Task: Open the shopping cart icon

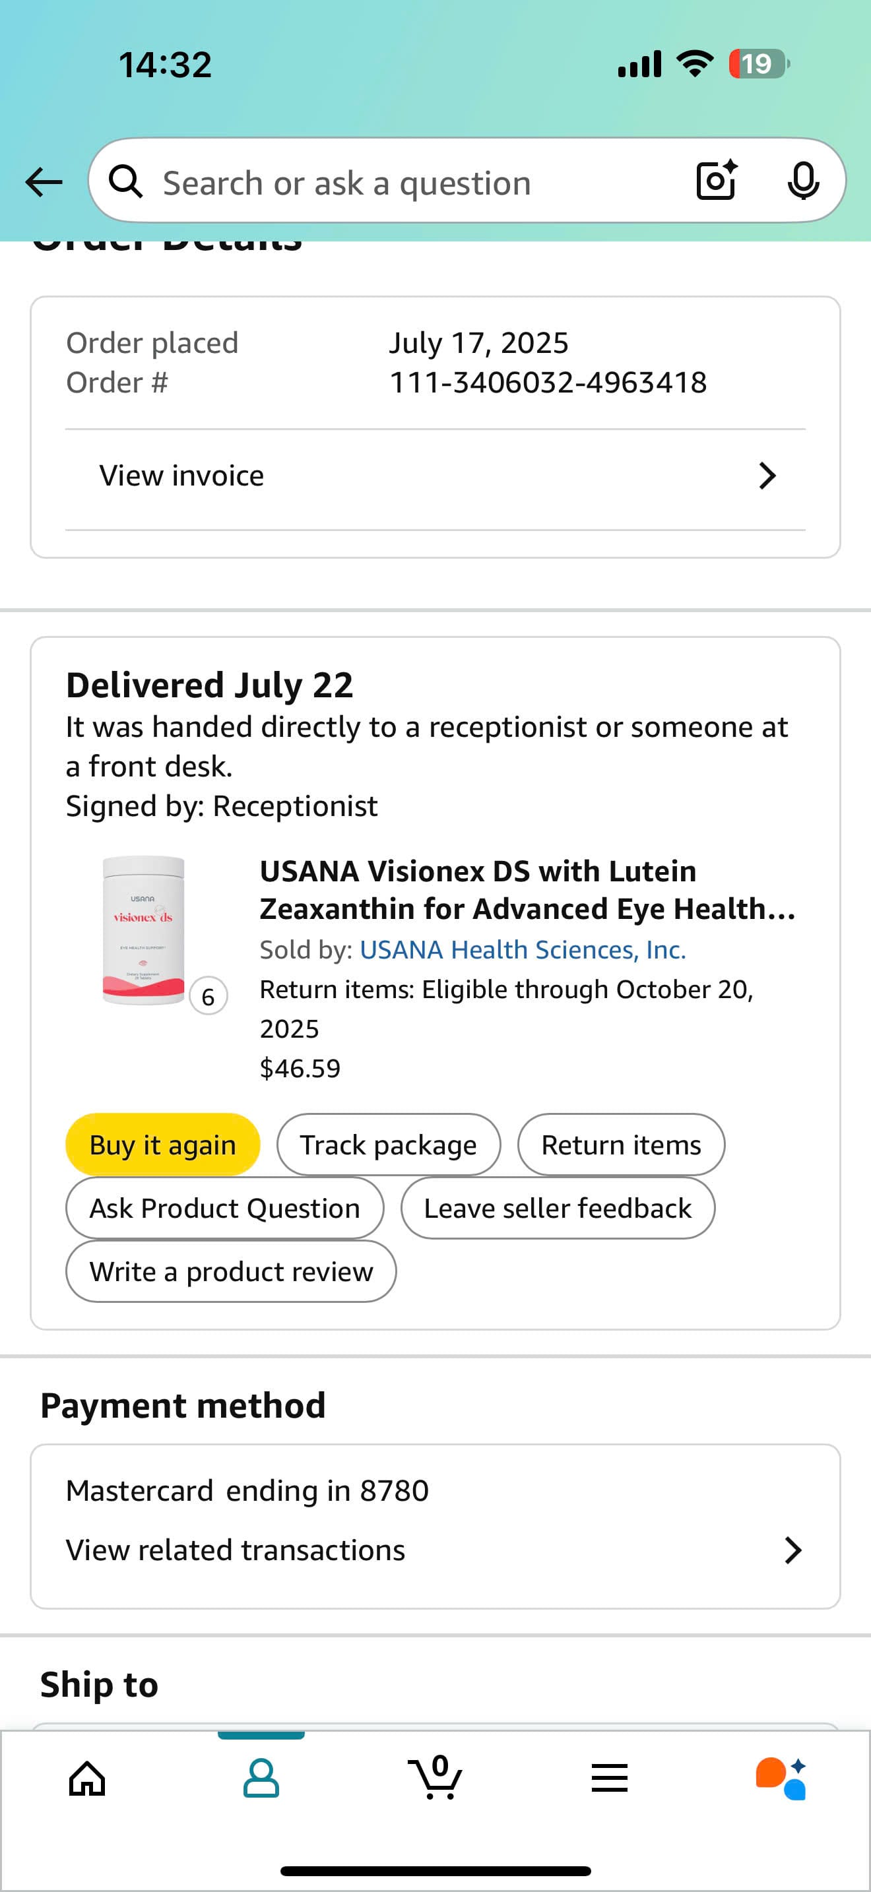Action: (435, 1777)
